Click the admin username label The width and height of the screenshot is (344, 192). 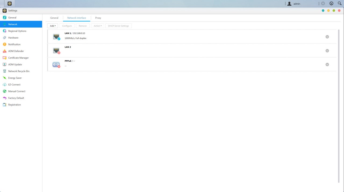[x=297, y=4]
